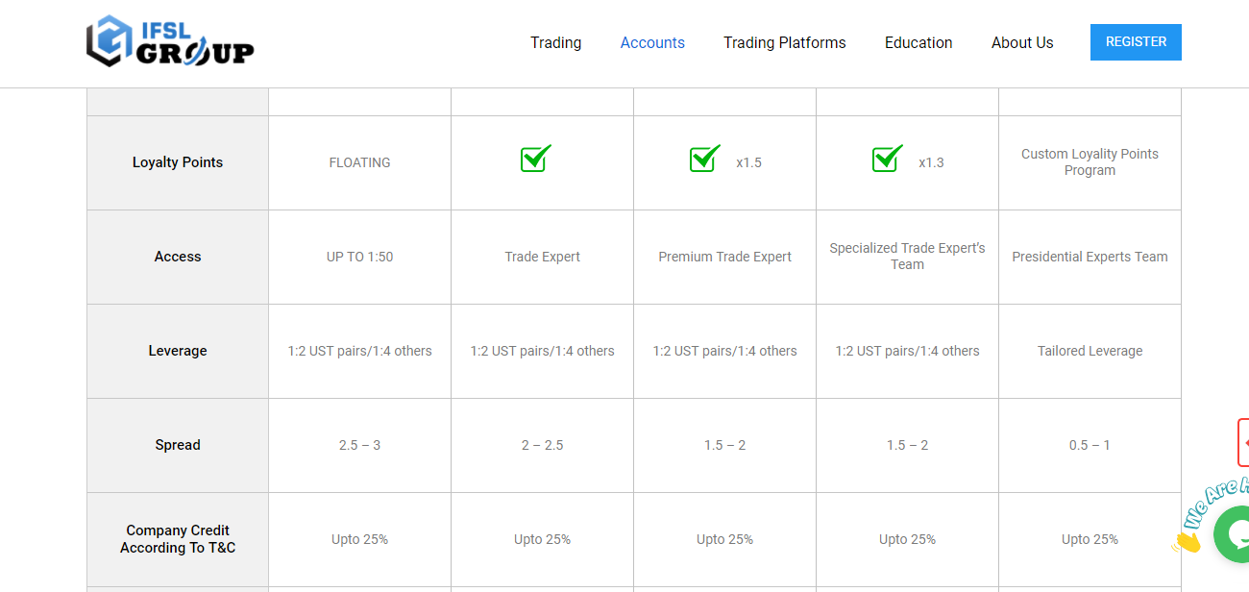Open the Trading menu
Viewport: 1249px width, 592px height.
[555, 42]
